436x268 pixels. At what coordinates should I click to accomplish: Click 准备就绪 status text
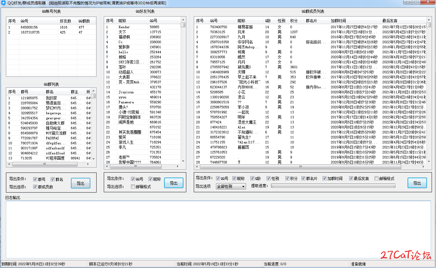pyautogui.click(x=358, y=264)
